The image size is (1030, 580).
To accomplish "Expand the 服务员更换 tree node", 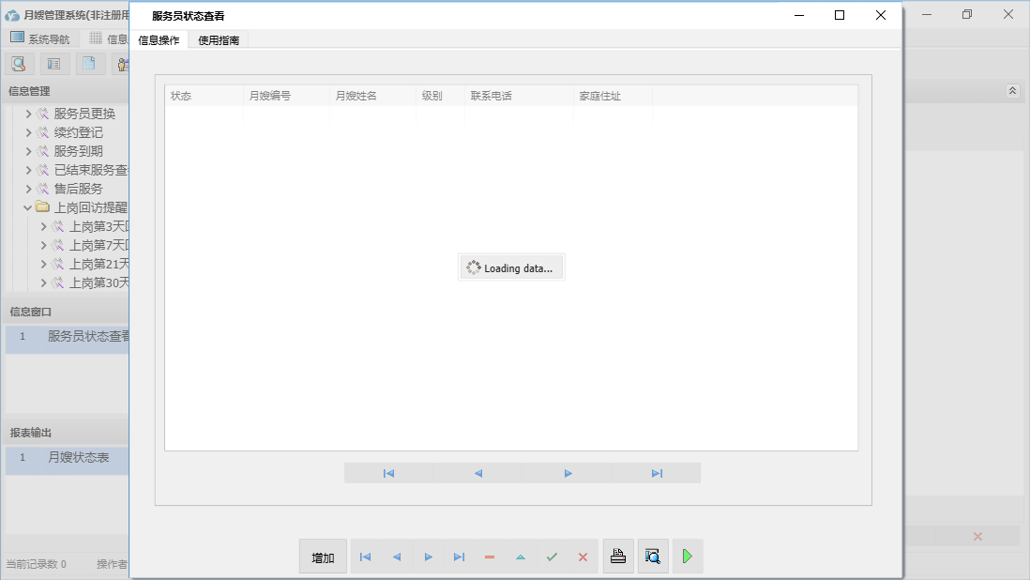I will (28, 114).
